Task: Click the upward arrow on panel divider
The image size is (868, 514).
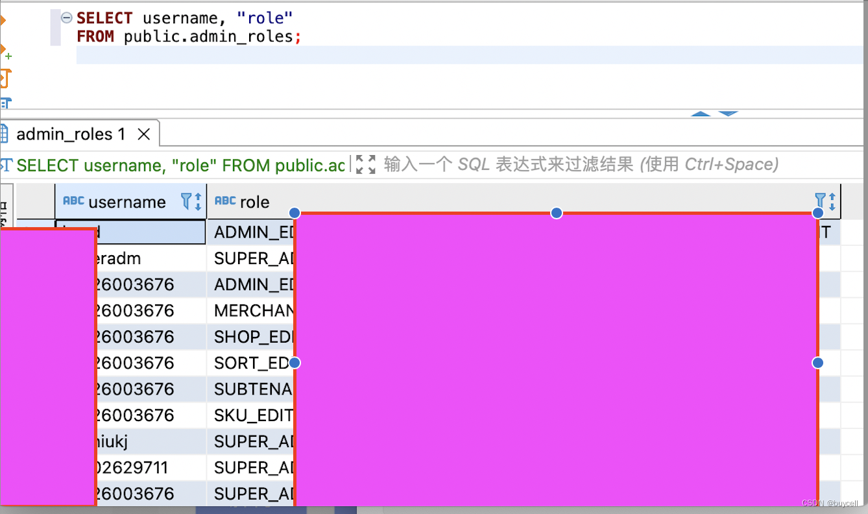Action: click(701, 114)
